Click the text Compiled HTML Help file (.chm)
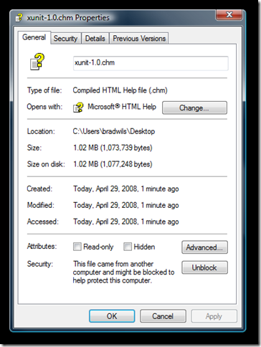The height and width of the screenshot is (347, 261). tap(120, 90)
